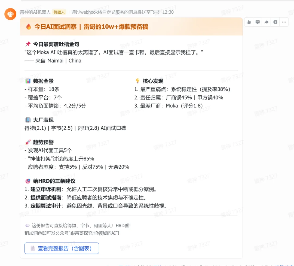Click footer note 这份报告可直接给得物、字节、阿里等大厂HRD看
294x266 pixels.
[x=81, y=225]
